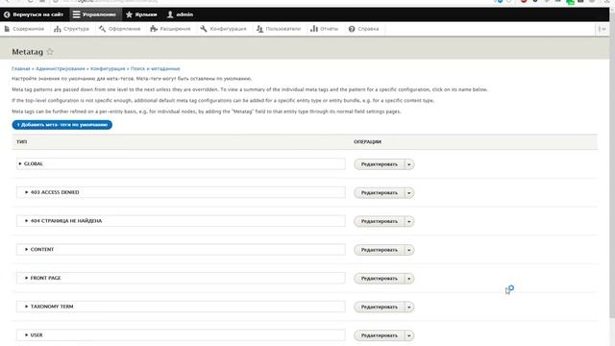Click 'Редактировать' for GLOBAL
Viewport: 615px width, 346px height.
379,164
